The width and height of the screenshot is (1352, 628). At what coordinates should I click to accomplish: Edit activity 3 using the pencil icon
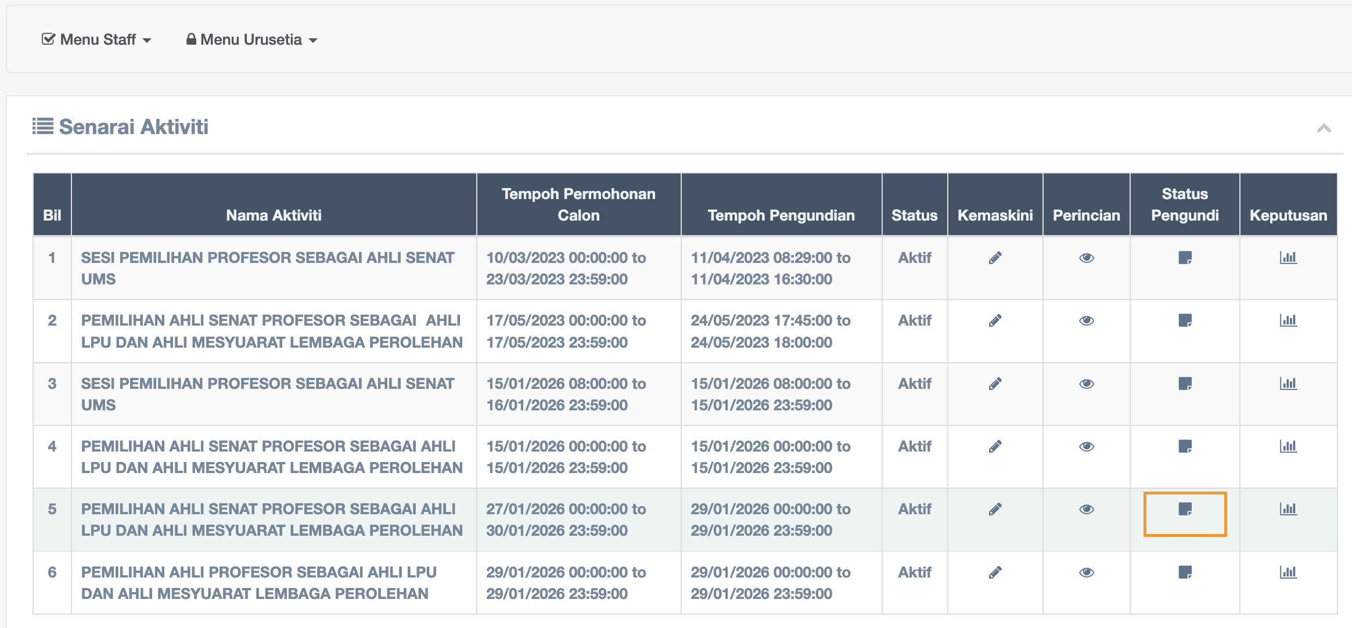click(x=995, y=384)
